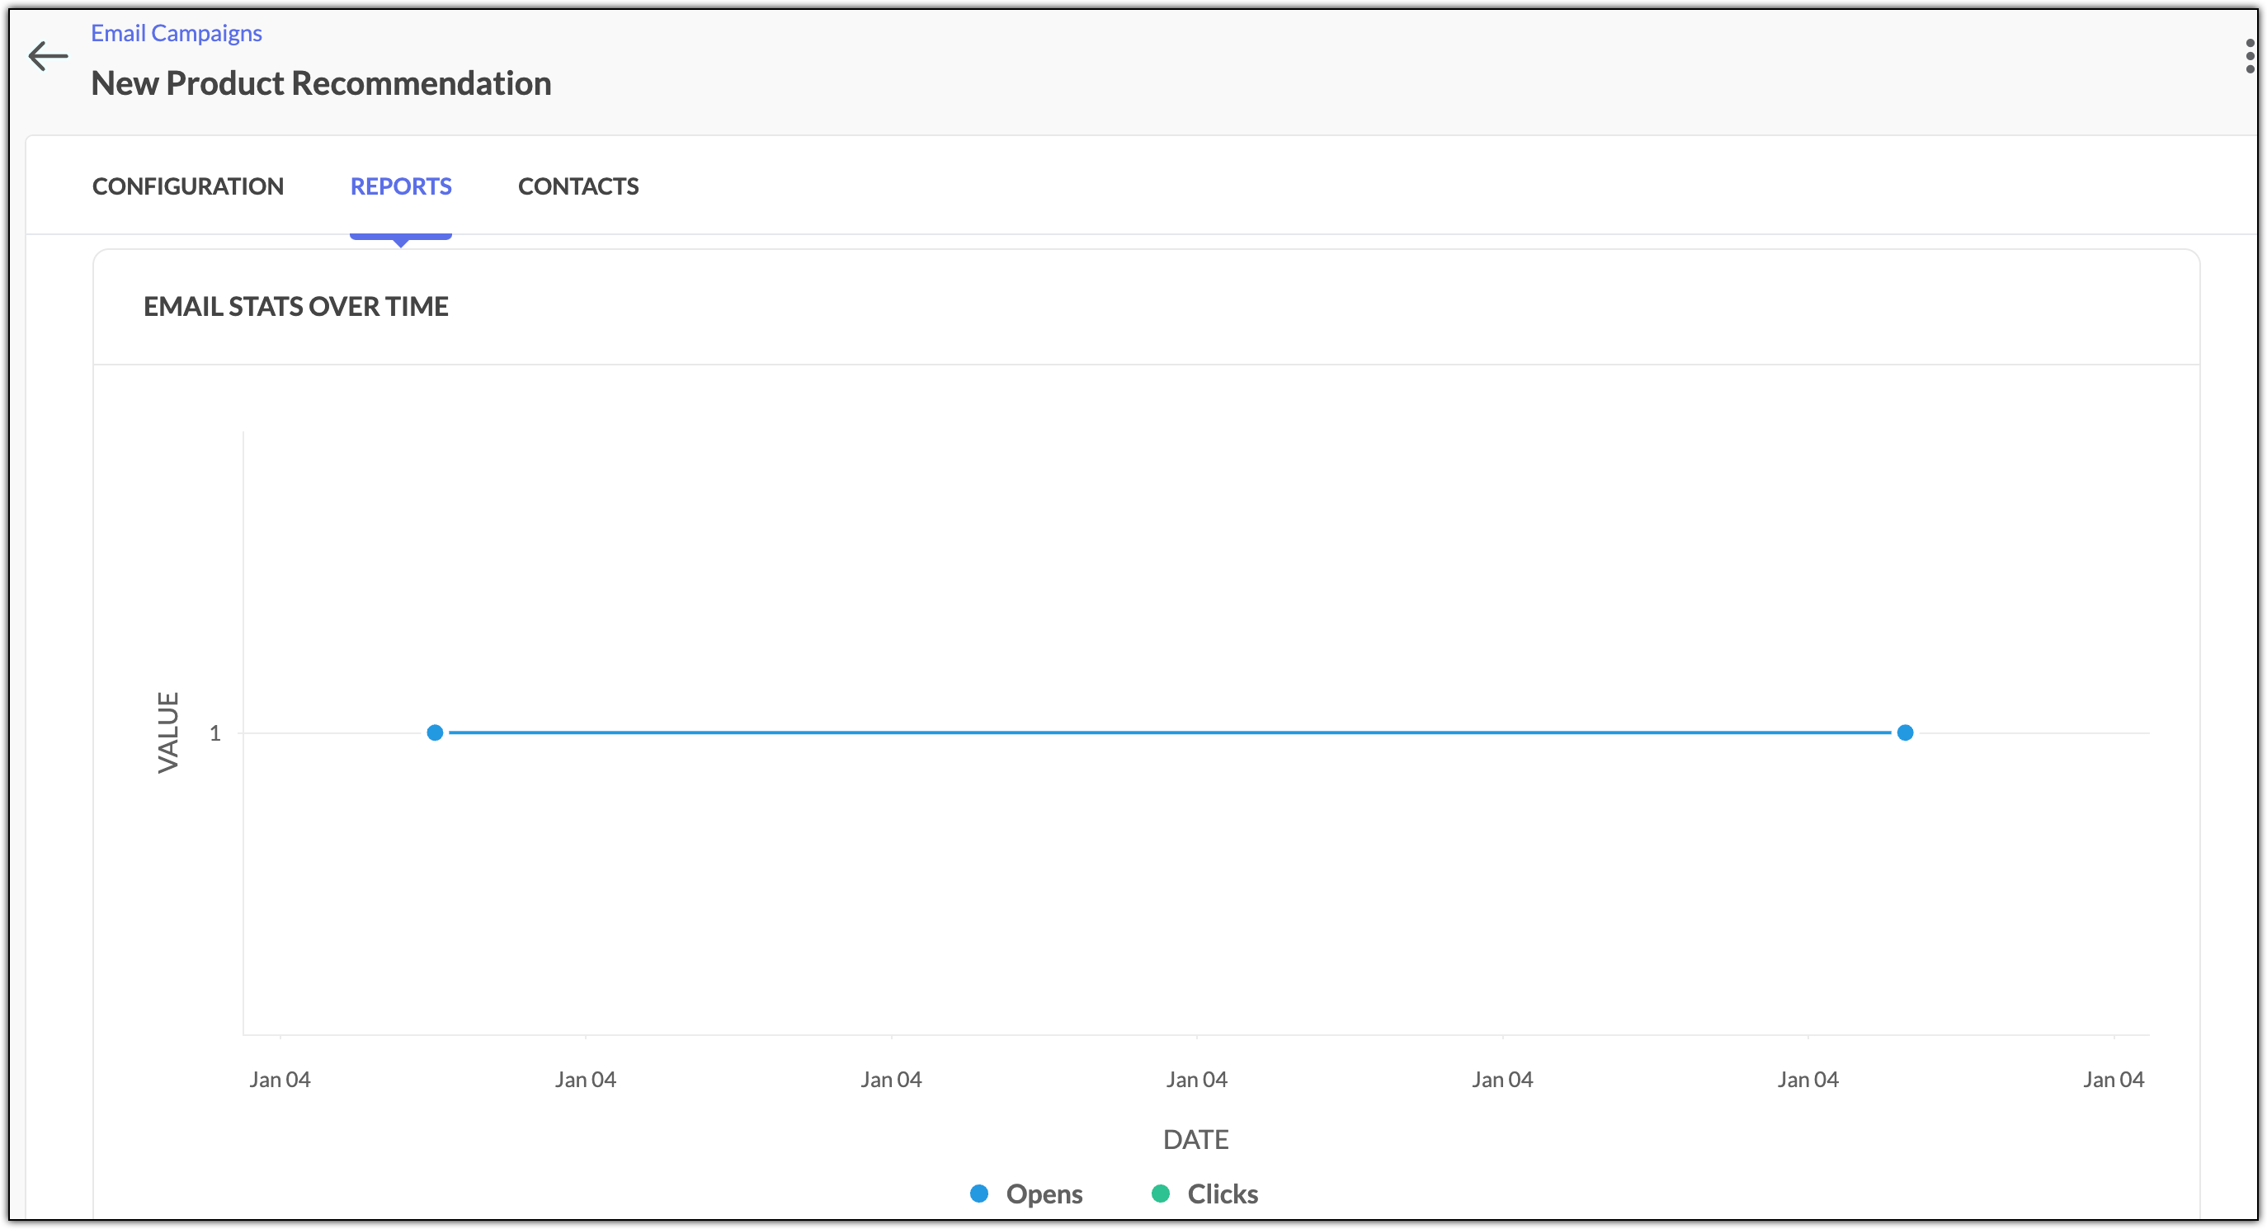The image size is (2267, 1229).
Task: Click the blue Opens legend dot
Action: point(978,1194)
